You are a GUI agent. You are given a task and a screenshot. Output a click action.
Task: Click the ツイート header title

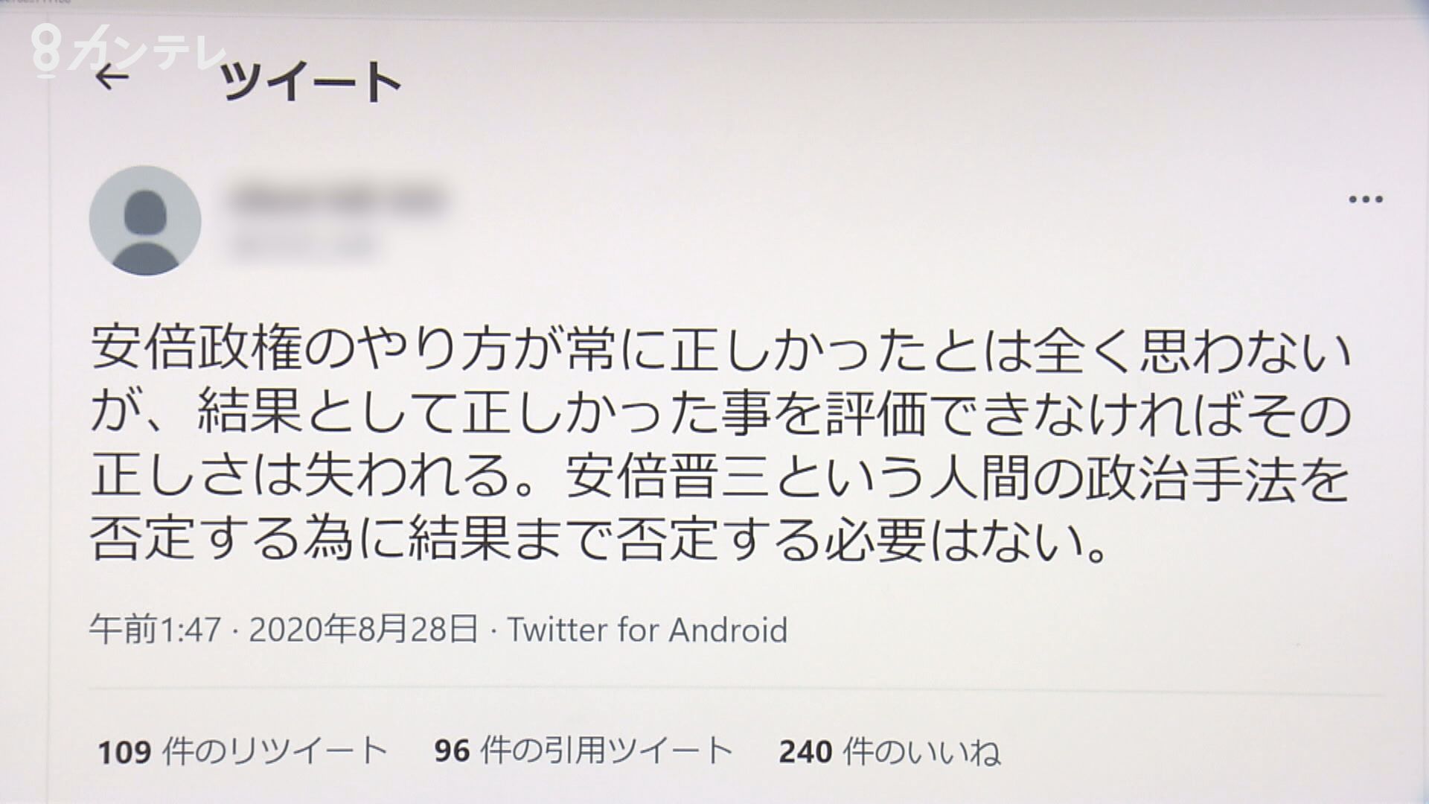[312, 81]
